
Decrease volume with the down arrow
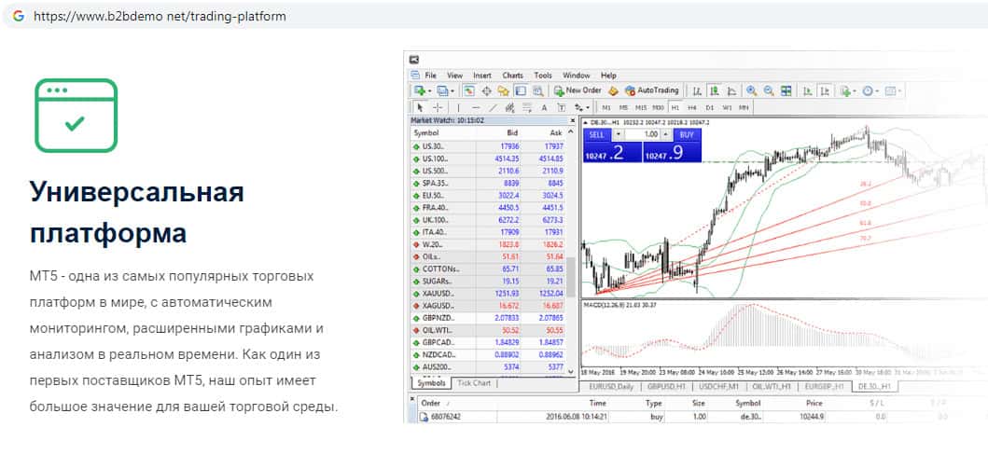[618, 135]
